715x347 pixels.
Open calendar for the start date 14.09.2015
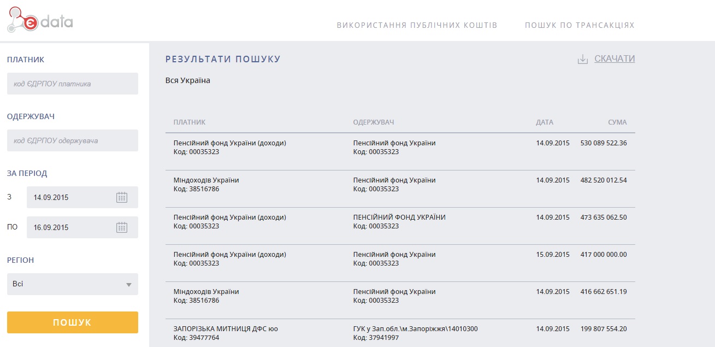(x=122, y=197)
